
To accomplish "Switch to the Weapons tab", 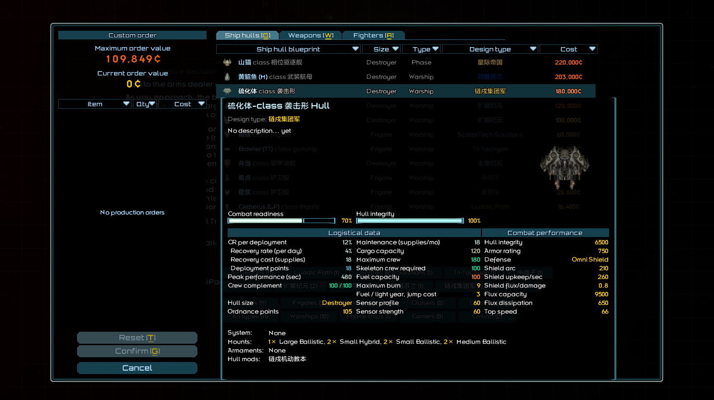I will click(x=311, y=35).
